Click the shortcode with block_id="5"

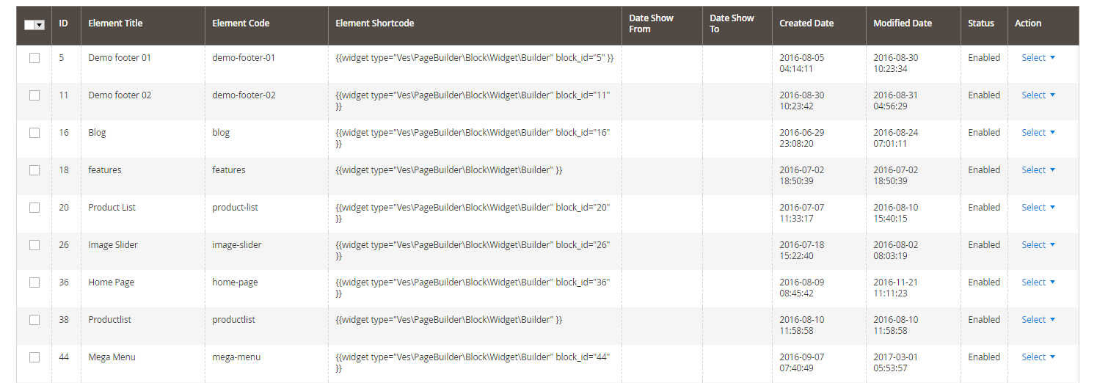coord(474,58)
